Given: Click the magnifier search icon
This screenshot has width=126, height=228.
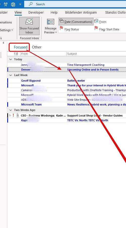Looking at the screenshot, I should tap(31, 4).
